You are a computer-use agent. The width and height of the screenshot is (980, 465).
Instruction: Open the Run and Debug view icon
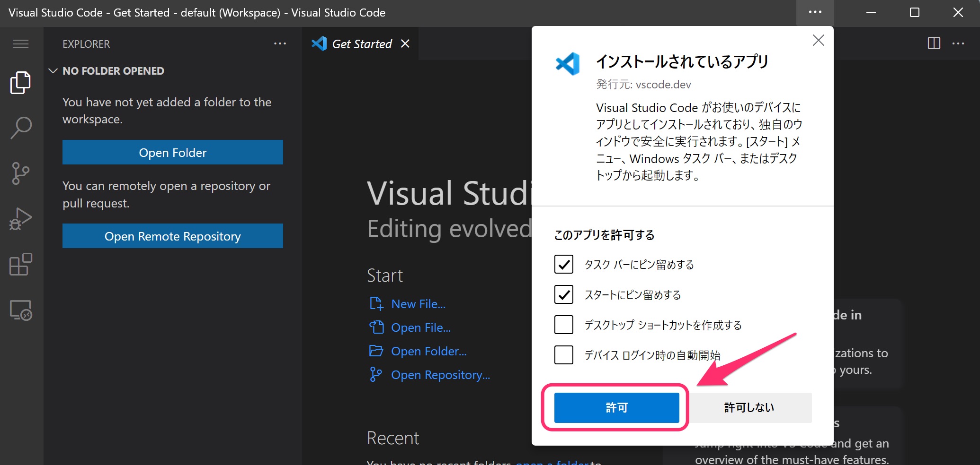click(21, 219)
